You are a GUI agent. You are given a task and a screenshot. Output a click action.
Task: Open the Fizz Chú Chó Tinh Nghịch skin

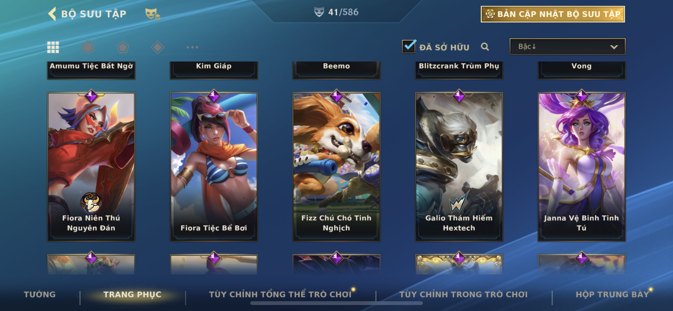(336, 167)
